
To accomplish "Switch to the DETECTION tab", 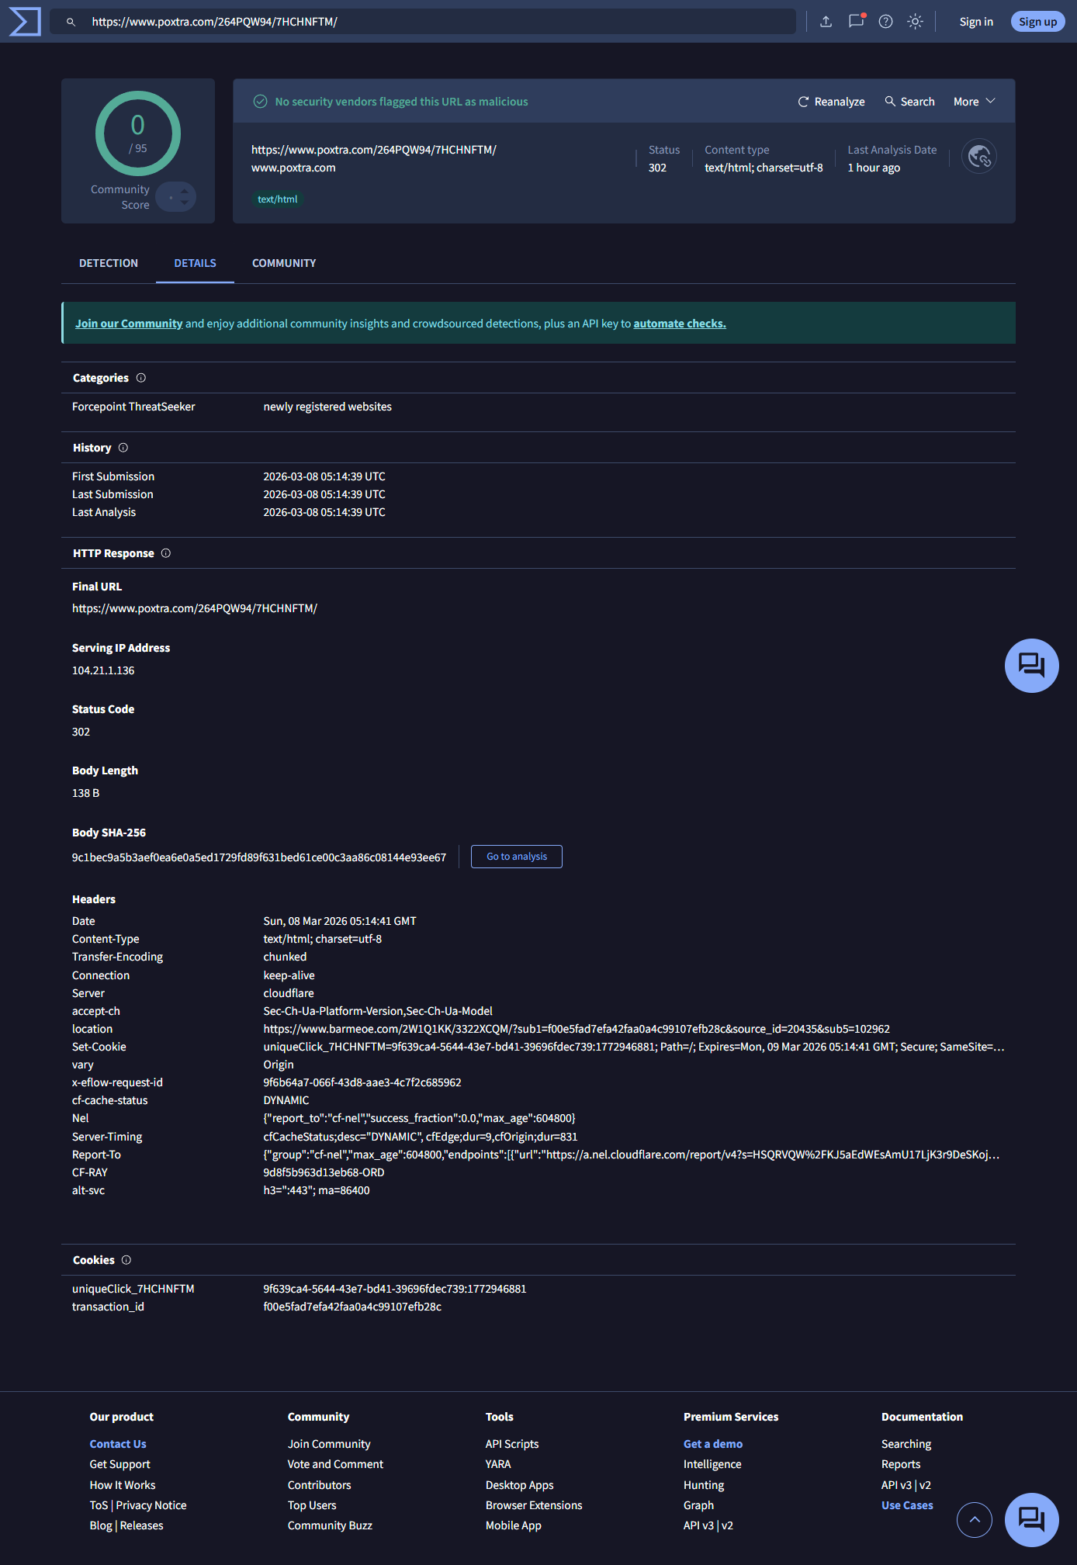I will [x=109, y=263].
